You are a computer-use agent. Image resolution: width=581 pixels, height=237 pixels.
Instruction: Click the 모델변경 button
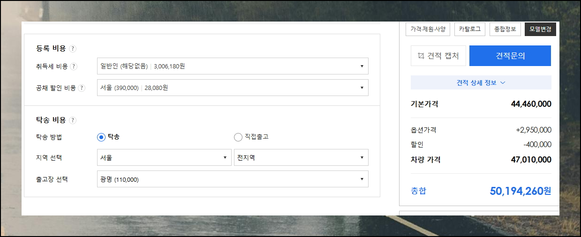coord(540,29)
